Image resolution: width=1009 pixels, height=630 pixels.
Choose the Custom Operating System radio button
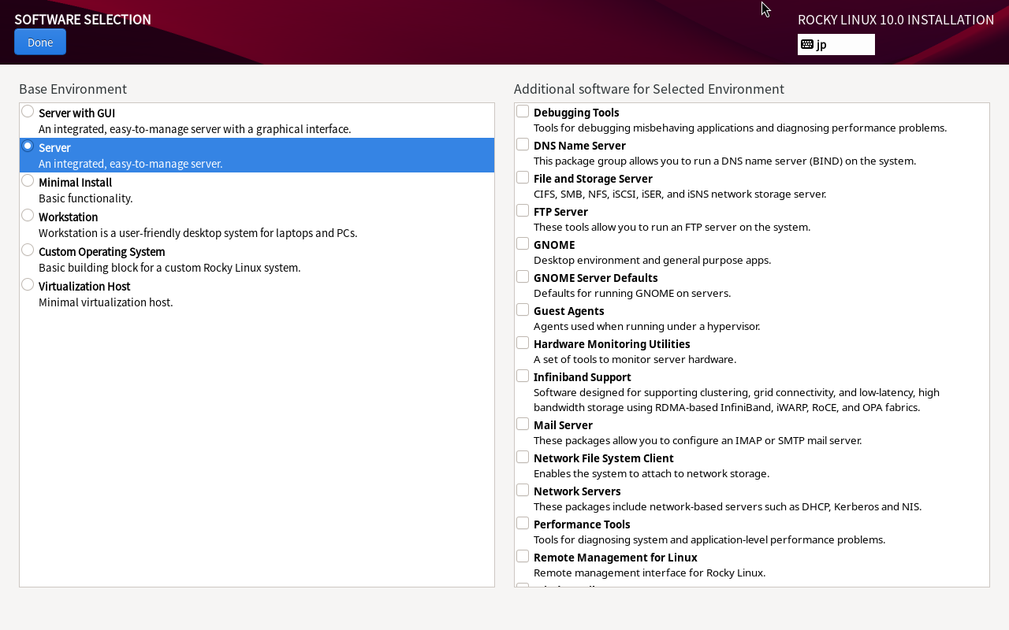click(28, 250)
